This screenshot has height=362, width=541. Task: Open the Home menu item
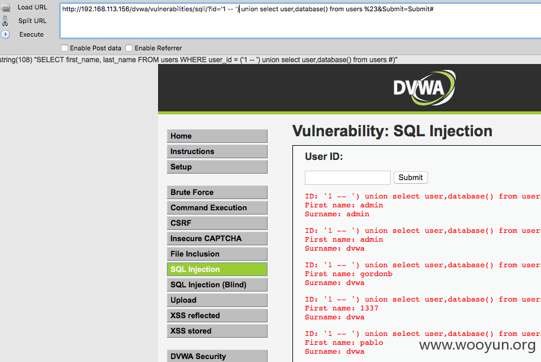(217, 136)
